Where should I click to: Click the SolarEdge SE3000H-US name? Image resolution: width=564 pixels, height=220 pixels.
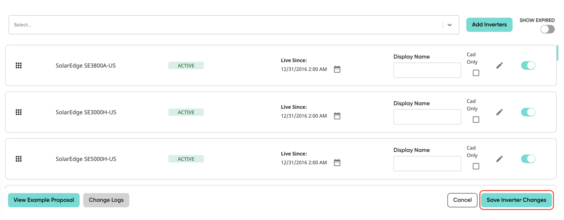click(86, 112)
